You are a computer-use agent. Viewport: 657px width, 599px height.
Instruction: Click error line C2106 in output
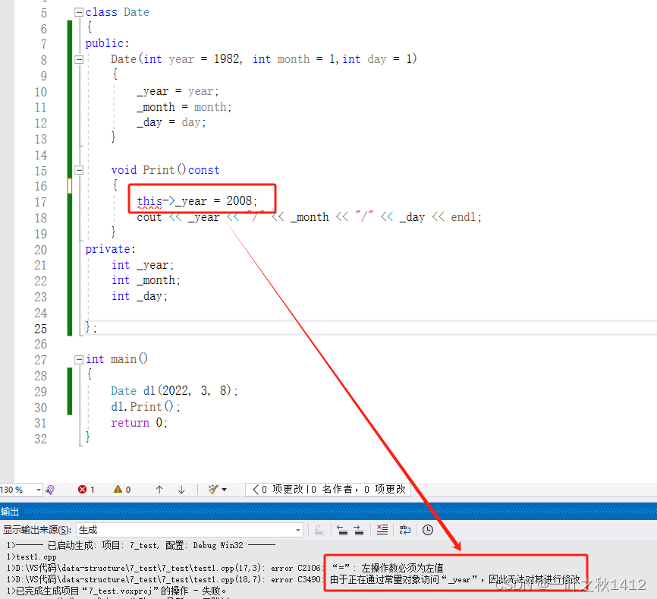click(x=225, y=569)
